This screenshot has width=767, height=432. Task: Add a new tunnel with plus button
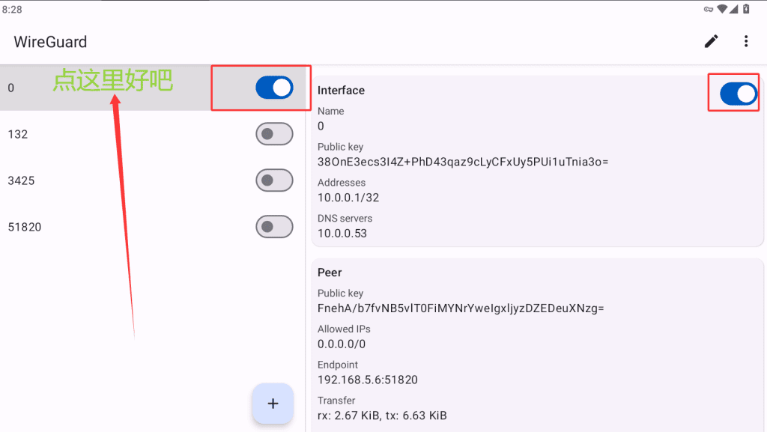[273, 404]
